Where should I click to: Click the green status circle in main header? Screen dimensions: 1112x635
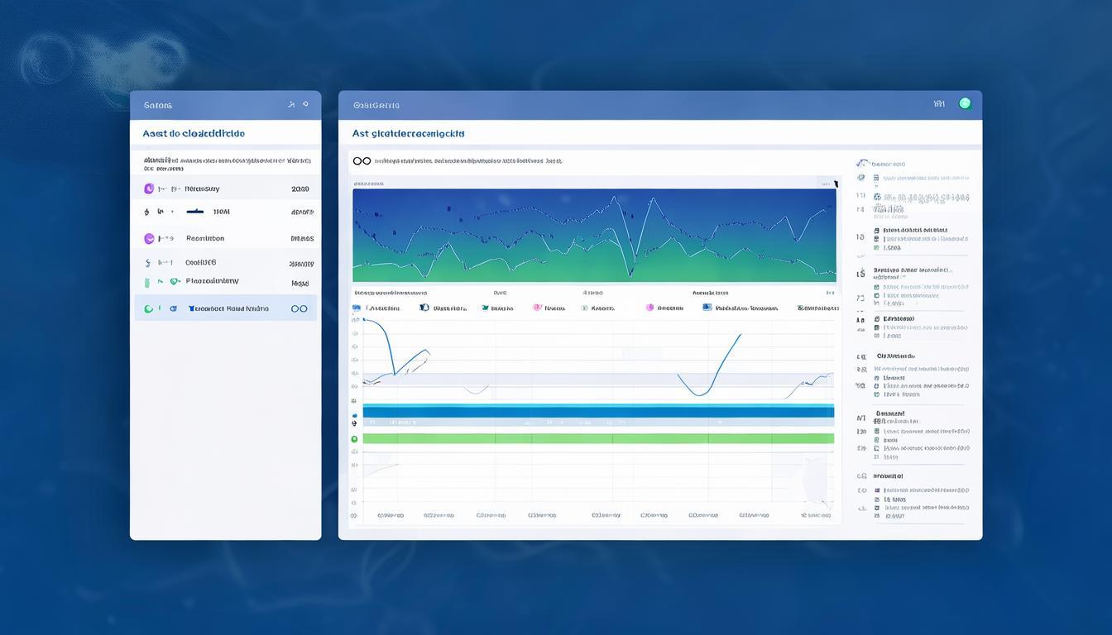(964, 103)
